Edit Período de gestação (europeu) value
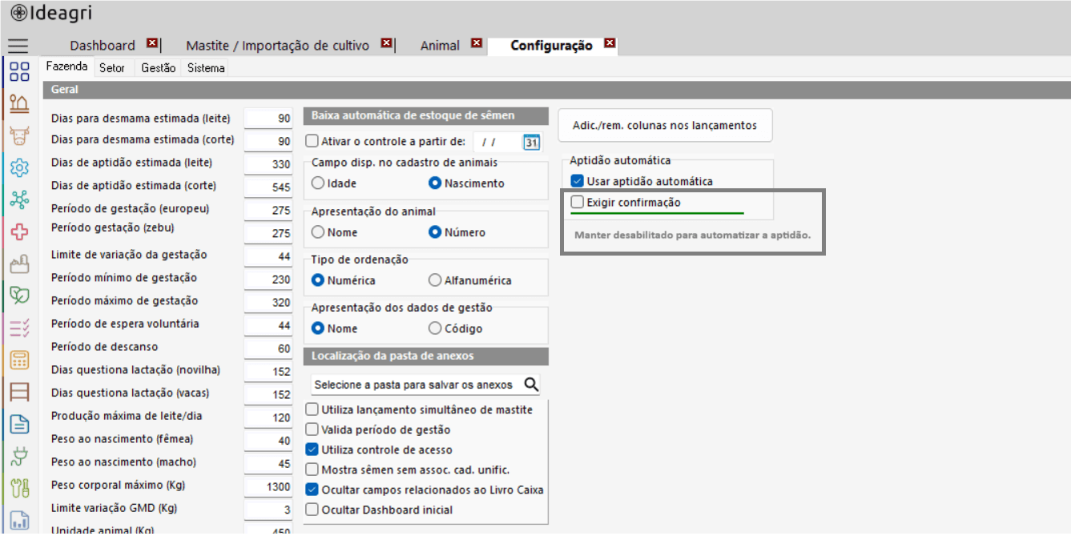Image resolution: width=1071 pixels, height=544 pixels. tap(268, 209)
